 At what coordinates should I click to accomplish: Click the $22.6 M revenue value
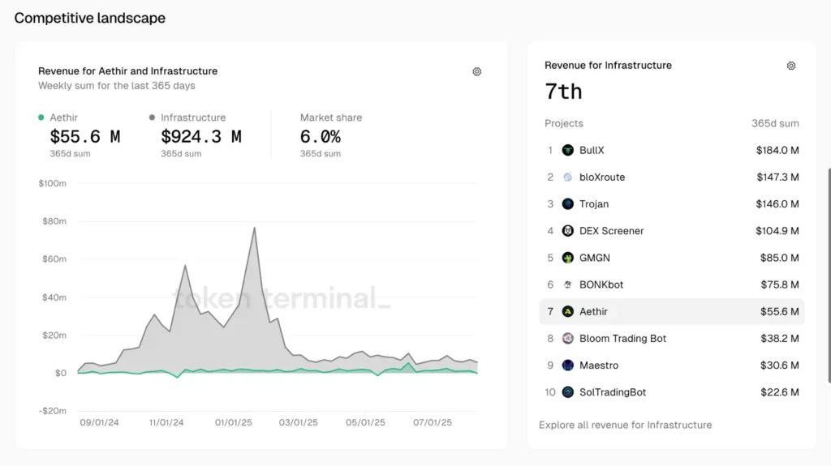[780, 392]
